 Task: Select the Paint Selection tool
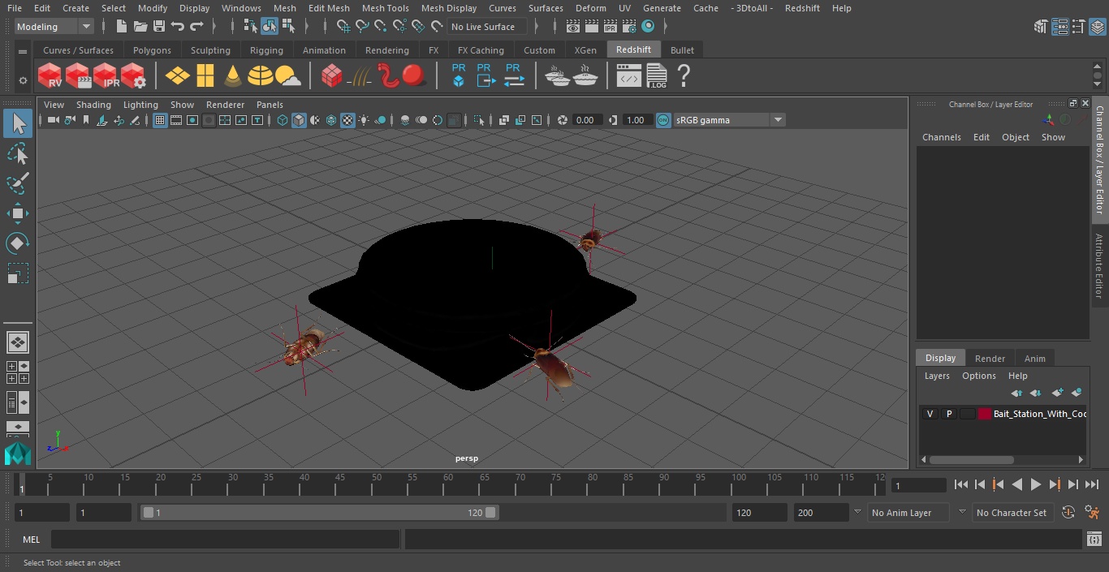point(18,183)
